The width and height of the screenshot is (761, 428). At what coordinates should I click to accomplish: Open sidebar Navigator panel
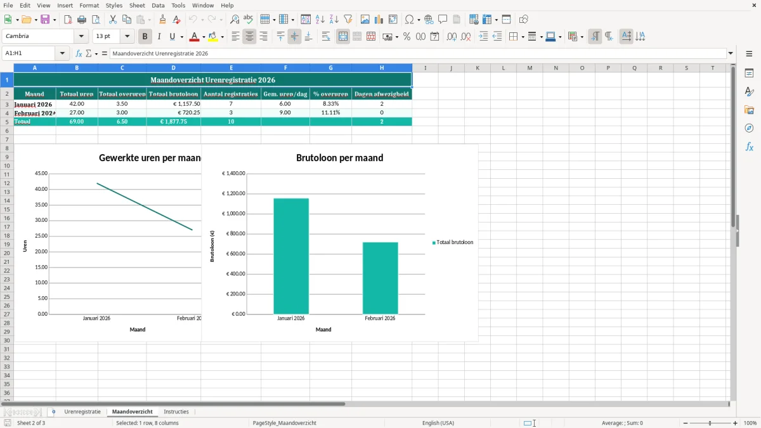tap(749, 128)
